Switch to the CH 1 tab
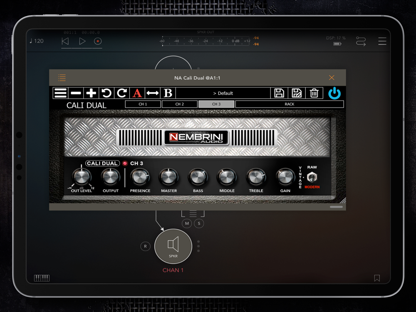Viewport: 416px width, 312px height. pyautogui.click(x=143, y=104)
